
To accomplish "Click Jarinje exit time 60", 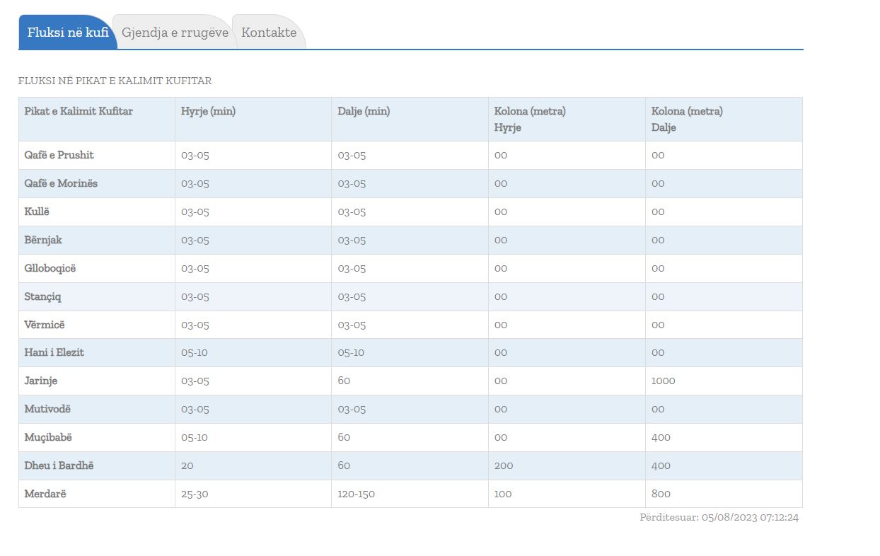I will click(x=344, y=381).
